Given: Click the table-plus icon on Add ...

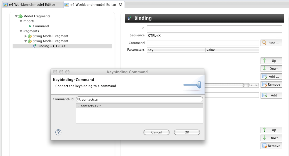Looking at the screenshot, I should point(265,77).
